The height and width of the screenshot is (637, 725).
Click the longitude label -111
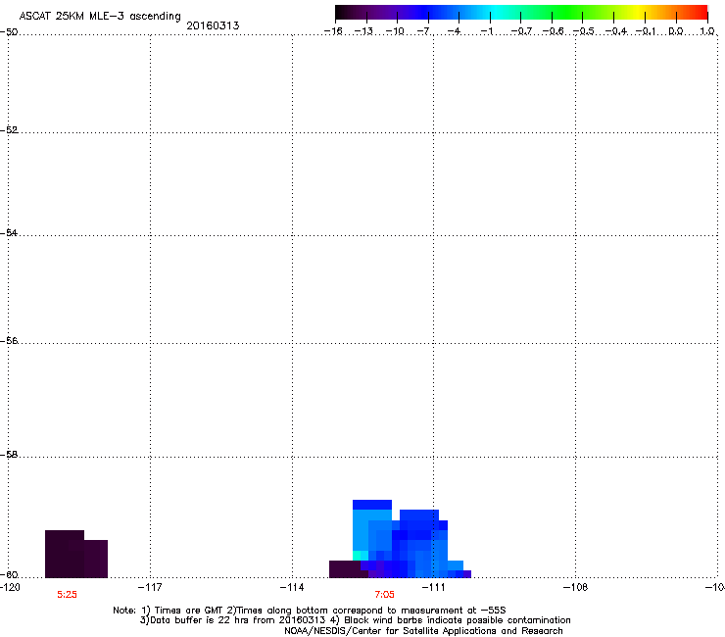[x=433, y=587]
